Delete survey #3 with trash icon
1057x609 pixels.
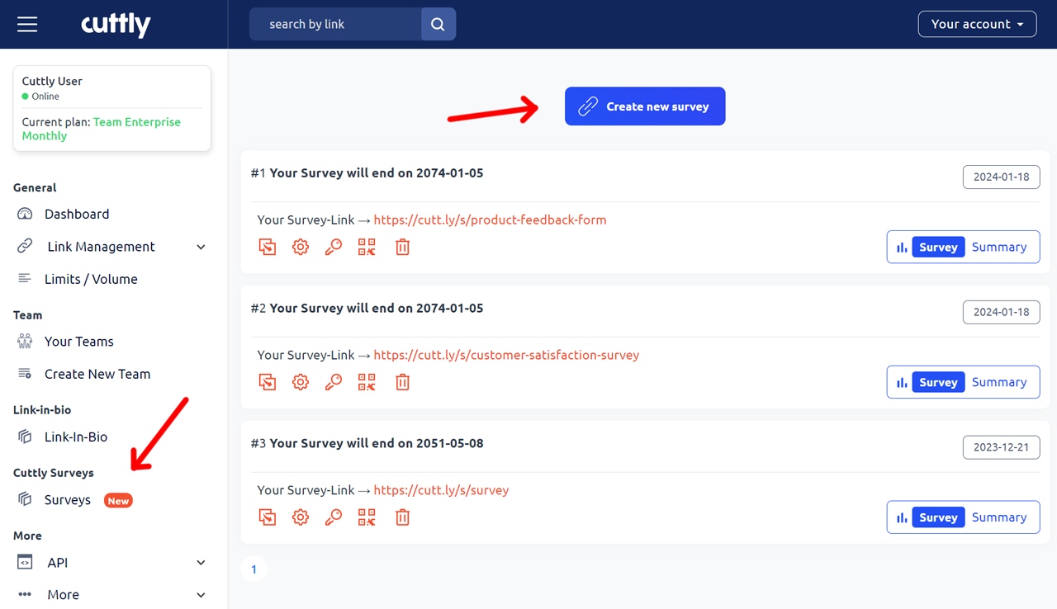pos(402,517)
